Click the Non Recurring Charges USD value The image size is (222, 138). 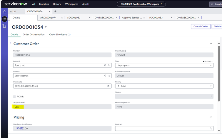62,128
